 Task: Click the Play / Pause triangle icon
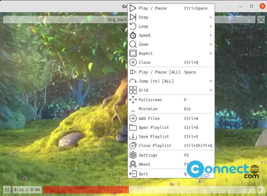(133, 8)
